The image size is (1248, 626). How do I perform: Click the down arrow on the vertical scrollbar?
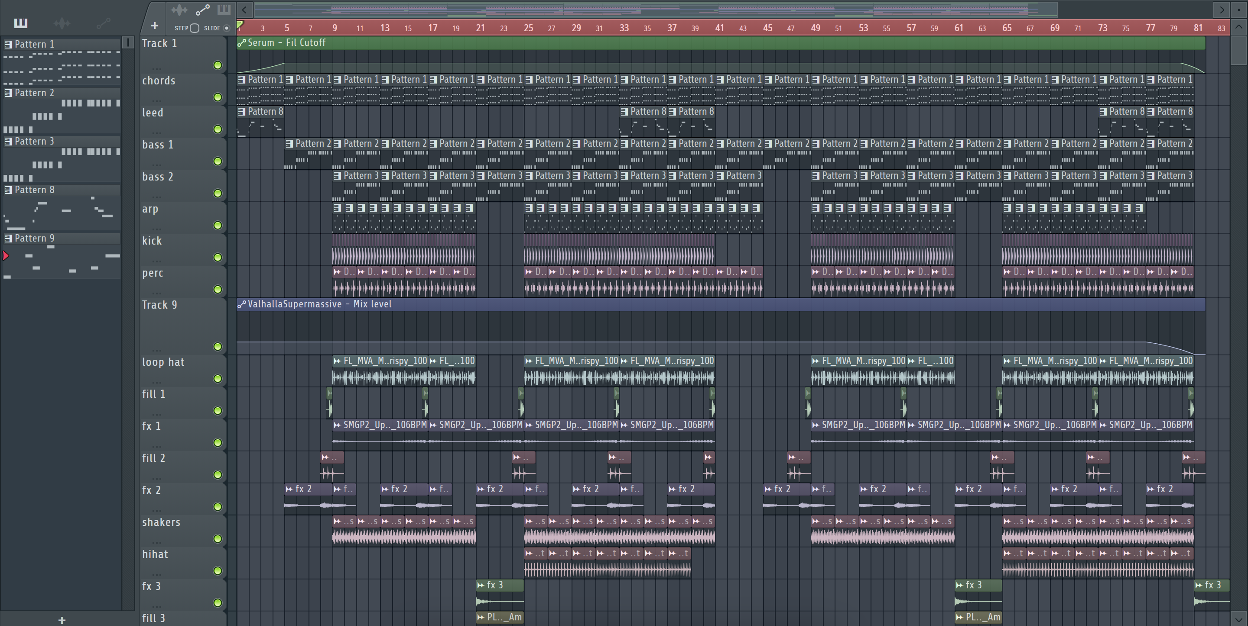coord(1239,619)
